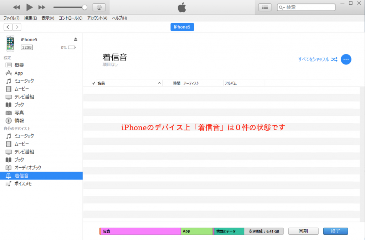Image resolution: width=365 pixels, height=240 pixels.
Task: Click the 終了 done button
Action: (335, 231)
